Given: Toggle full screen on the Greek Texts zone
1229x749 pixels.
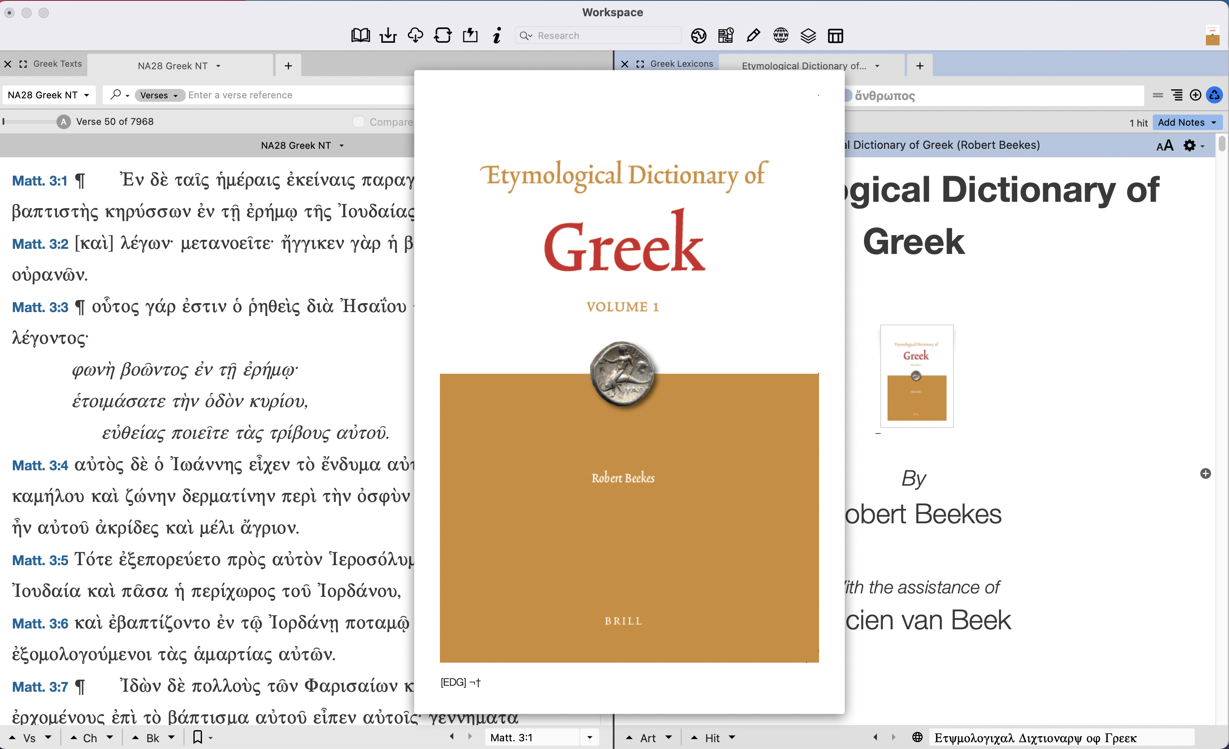Looking at the screenshot, I should (23, 64).
